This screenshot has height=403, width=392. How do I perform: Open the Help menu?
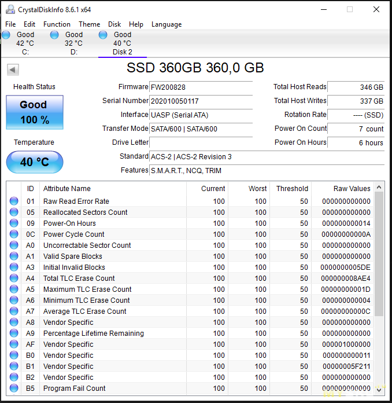click(x=136, y=24)
